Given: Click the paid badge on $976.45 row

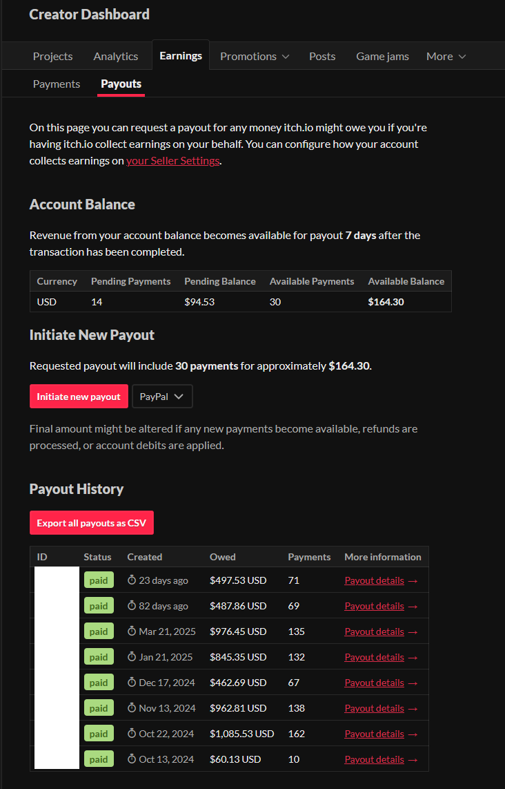Looking at the screenshot, I should tap(99, 631).
